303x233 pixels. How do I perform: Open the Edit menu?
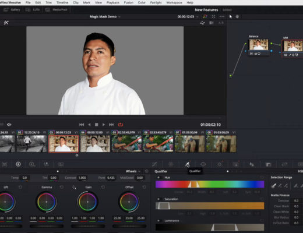38,2
